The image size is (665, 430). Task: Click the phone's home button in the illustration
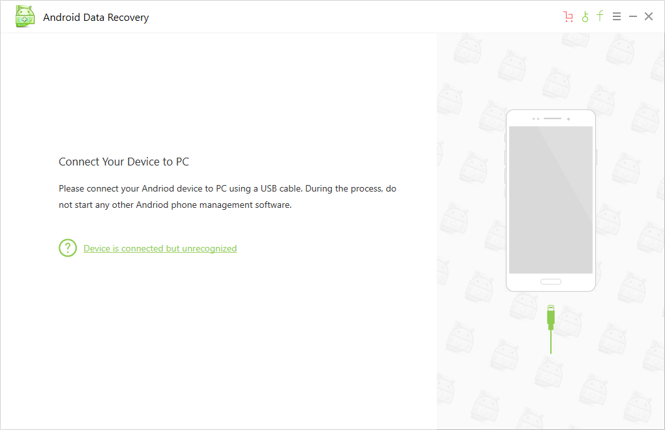pos(551,281)
